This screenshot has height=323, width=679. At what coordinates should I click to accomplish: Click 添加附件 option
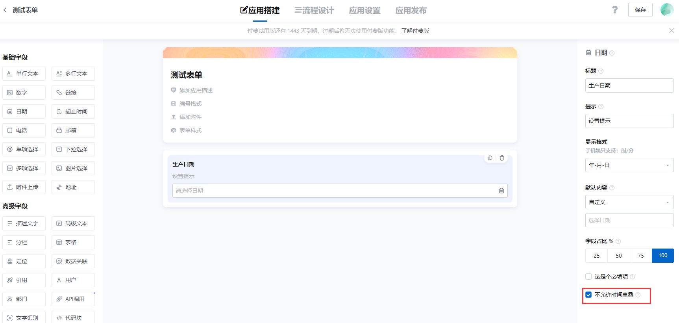coord(186,117)
